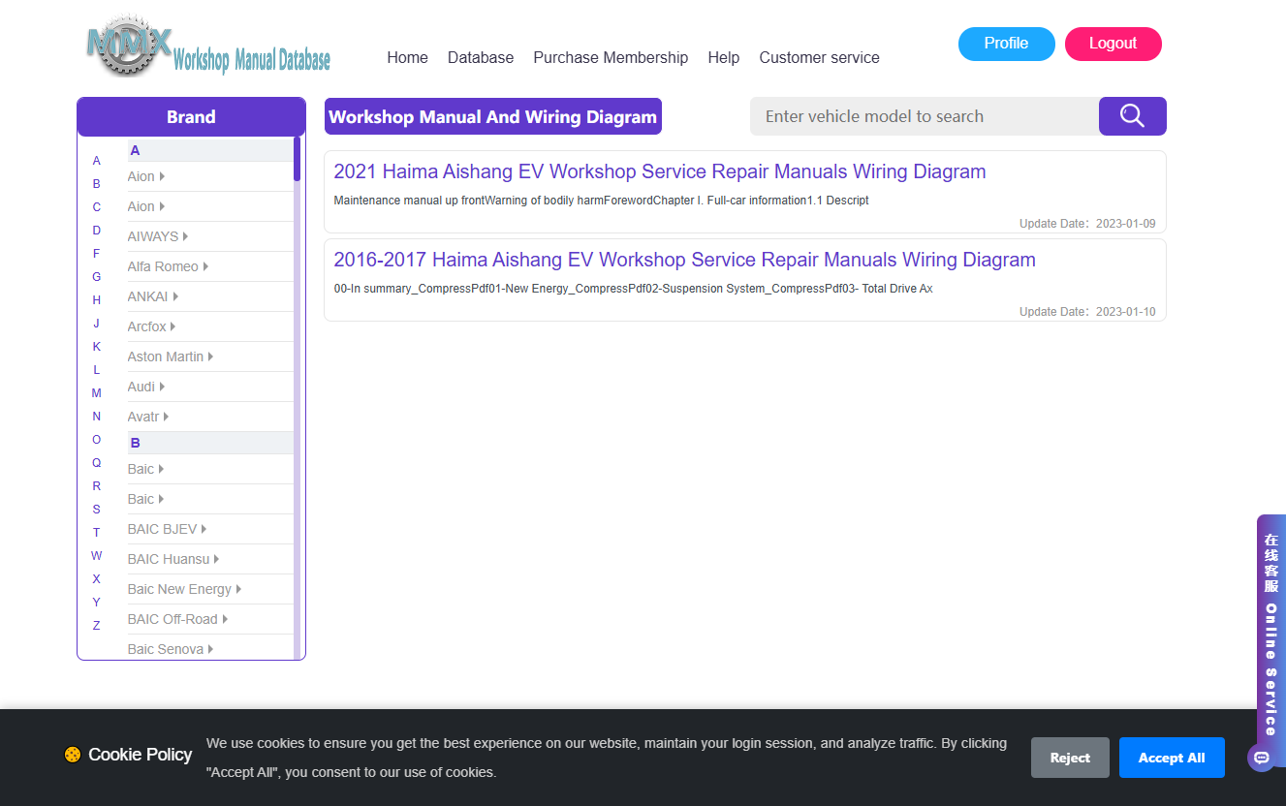Focus the vehicle model search field
This screenshot has width=1286, height=806.
pyautogui.click(x=925, y=116)
